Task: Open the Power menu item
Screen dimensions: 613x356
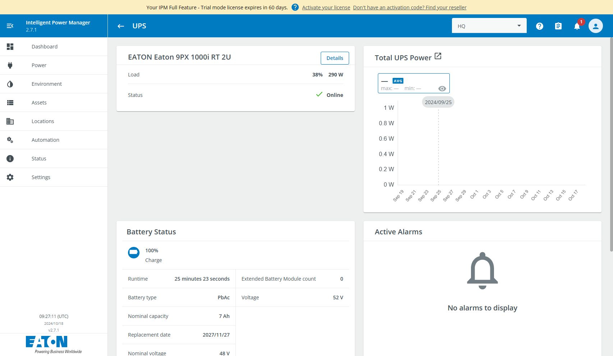Action: [39, 65]
